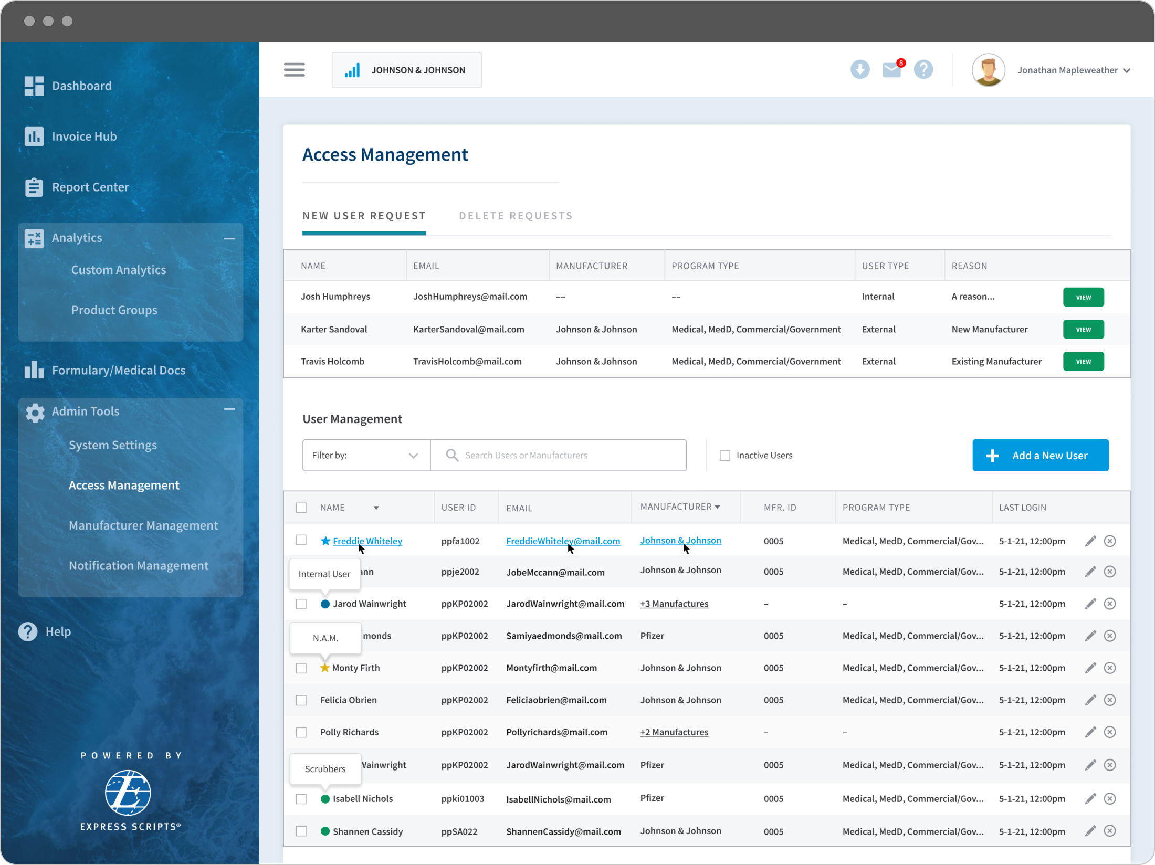Open the mail notifications icon
This screenshot has width=1155, height=865.
[892, 69]
